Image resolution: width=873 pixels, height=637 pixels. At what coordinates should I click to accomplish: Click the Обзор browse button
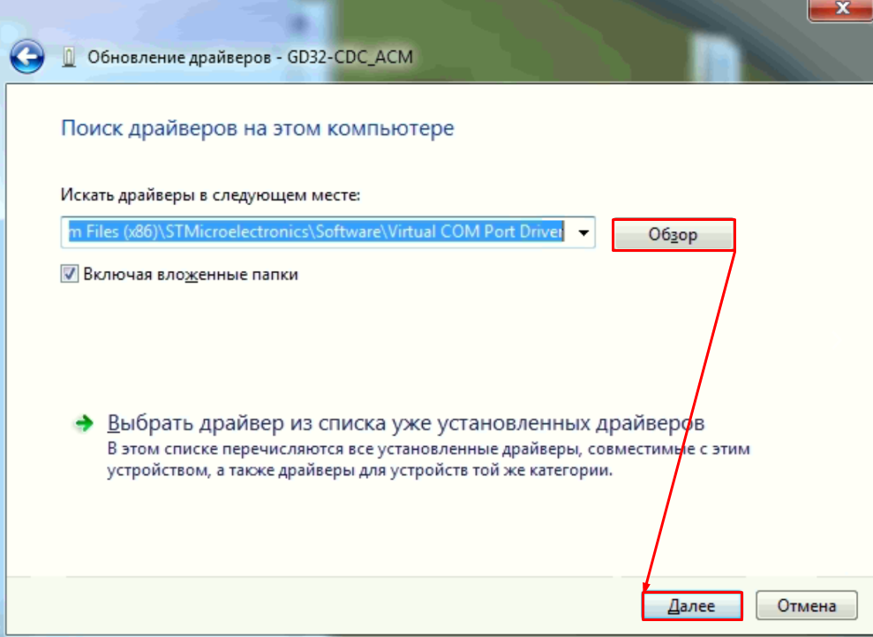[x=674, y=235]
